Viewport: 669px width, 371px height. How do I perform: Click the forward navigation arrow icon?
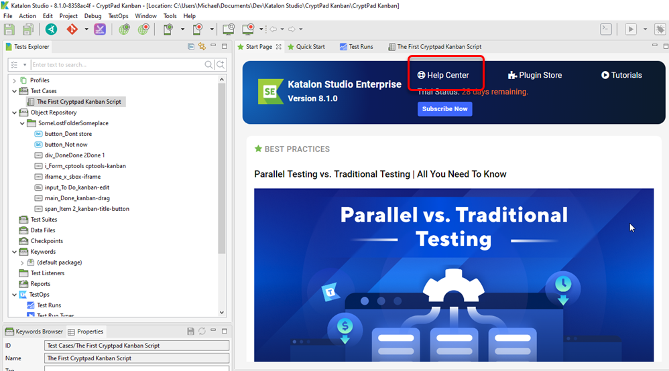pyautogui.click(x=292, y=29)
